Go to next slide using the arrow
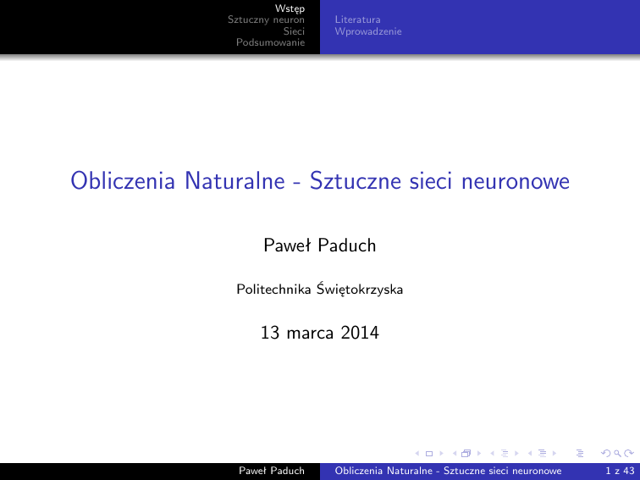Screen dimensions: 640x480 pos(439,453)
